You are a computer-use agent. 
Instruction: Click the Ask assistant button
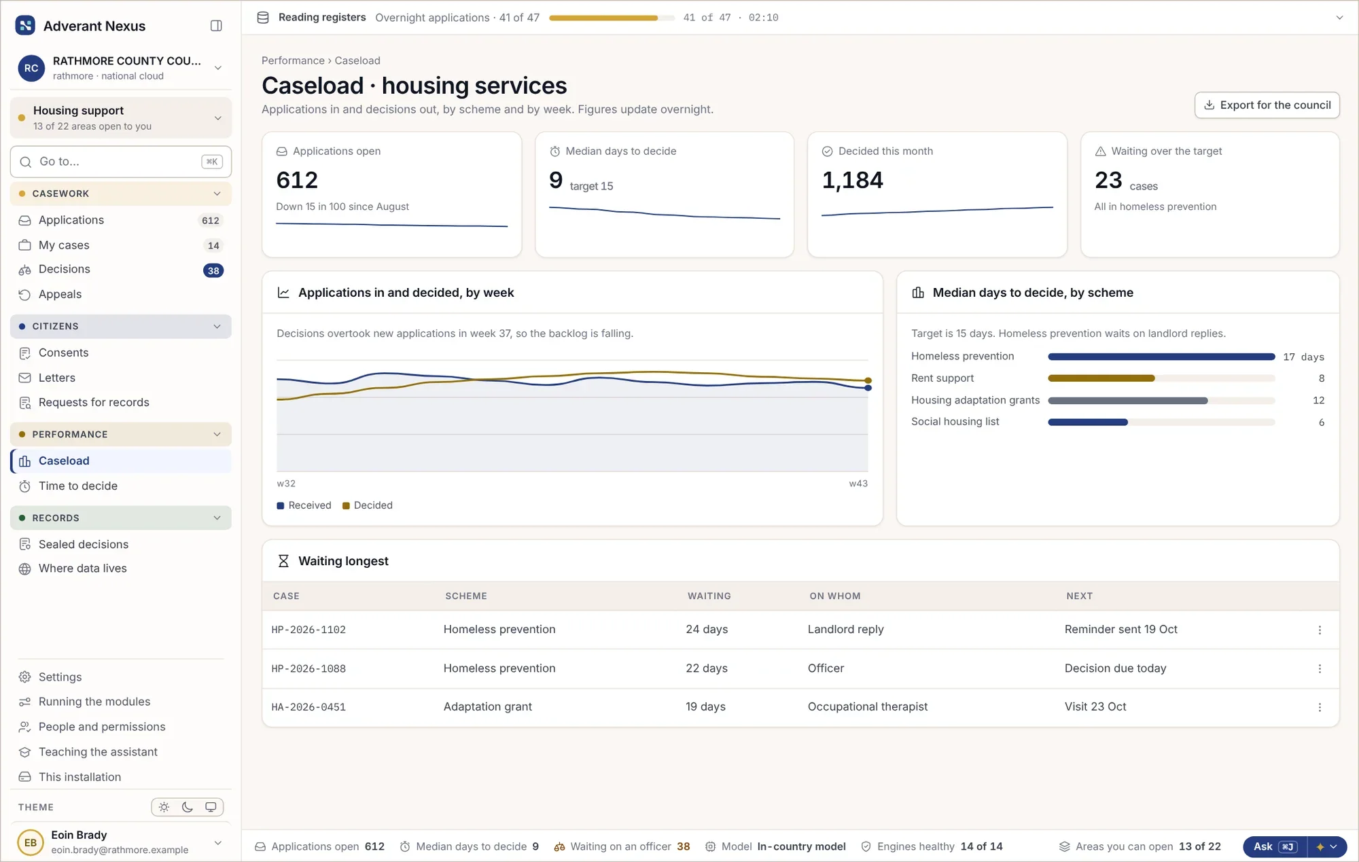tap(1275, 846)
